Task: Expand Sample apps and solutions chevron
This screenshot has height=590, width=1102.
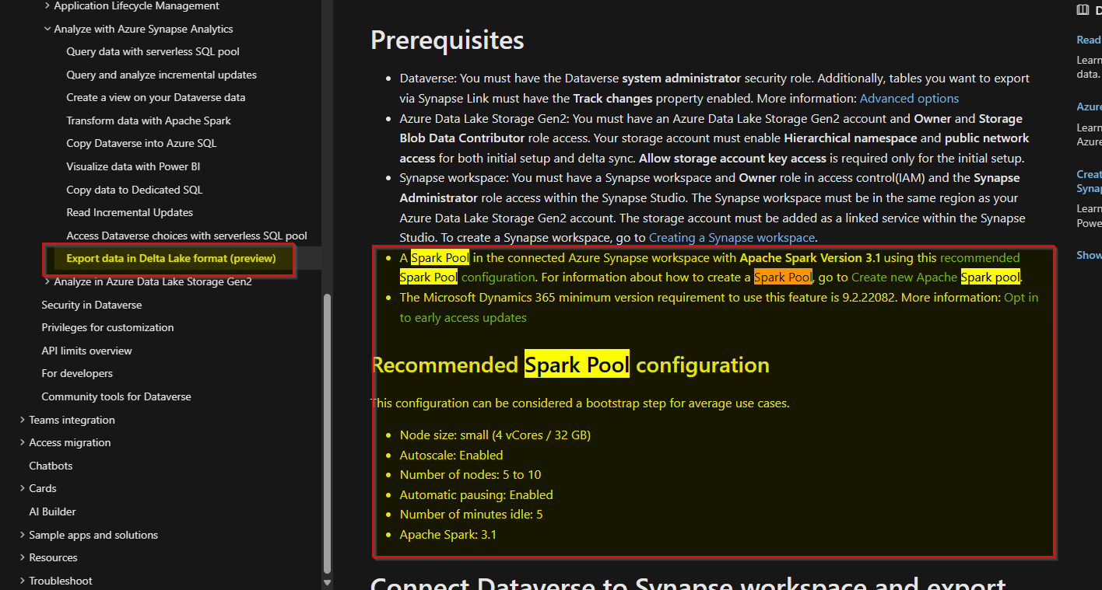Action: pos(22,535)
